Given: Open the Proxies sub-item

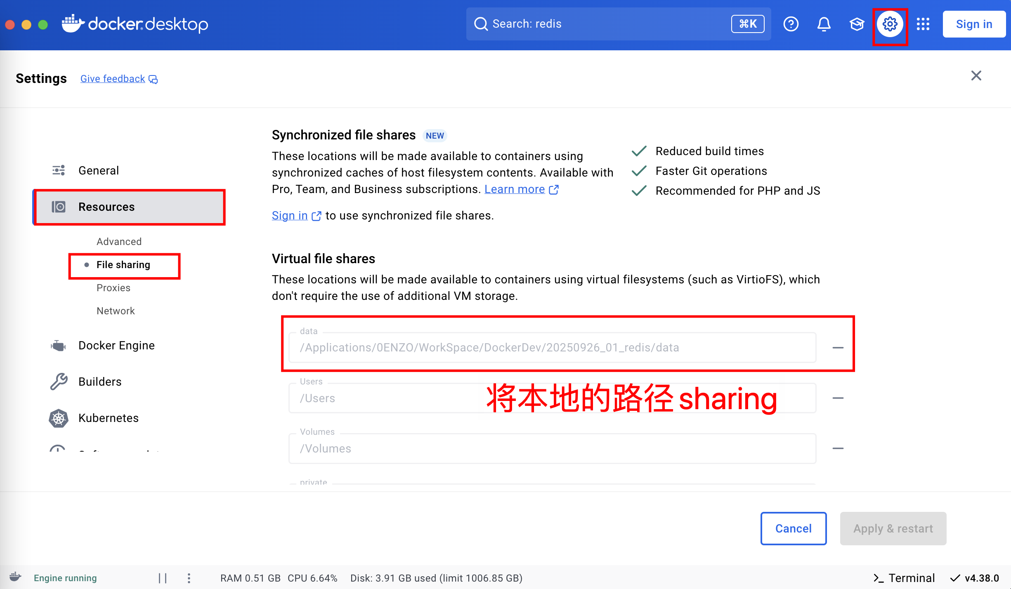Looking at the screenshot, I should (113, 287).
